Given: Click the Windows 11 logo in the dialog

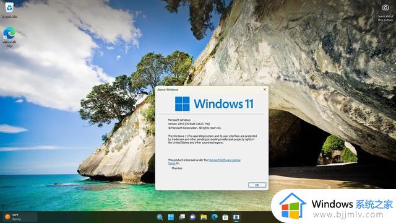Looking at the screenshot, I should [214, 103].
